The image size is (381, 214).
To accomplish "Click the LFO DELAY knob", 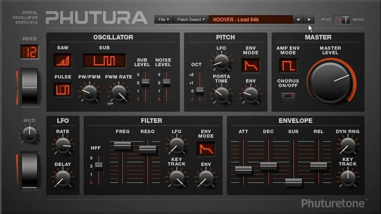I will coord(63,178).
